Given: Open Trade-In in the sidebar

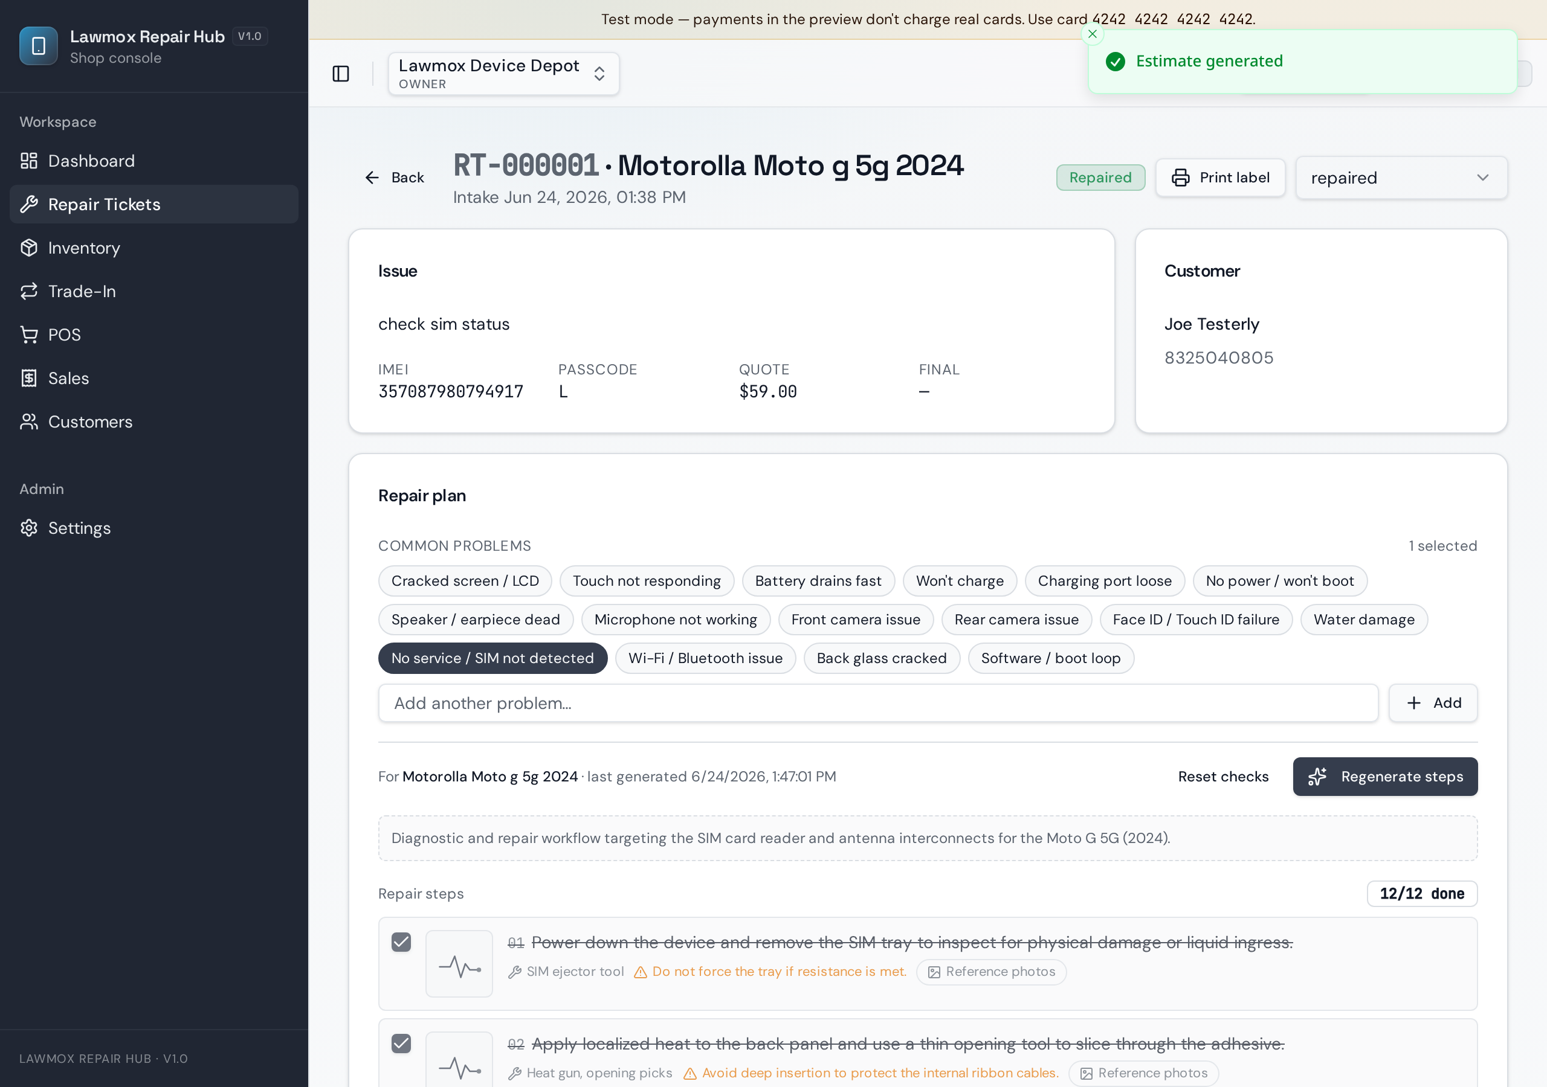Looking at the screenshot, I should [153, 291].
